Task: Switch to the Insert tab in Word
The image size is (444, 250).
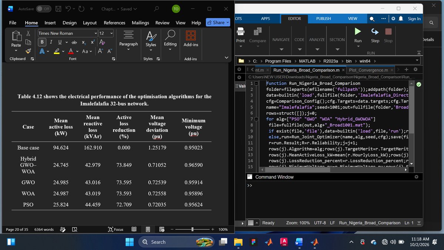Action: click(50, 23)
